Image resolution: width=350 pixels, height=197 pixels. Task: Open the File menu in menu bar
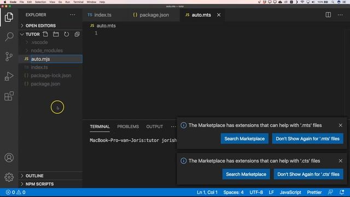coord(22,2)
